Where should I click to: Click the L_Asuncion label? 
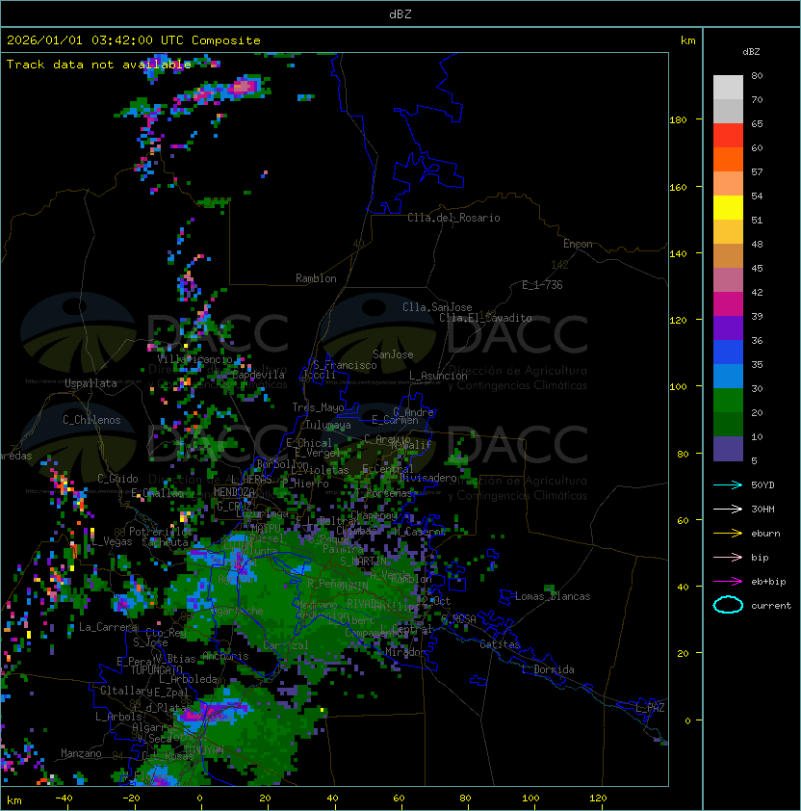point(438,376)
